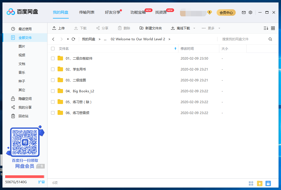281x190 pixels.
Task: Click the lock icon in status bar
Action: pos(268,183)
